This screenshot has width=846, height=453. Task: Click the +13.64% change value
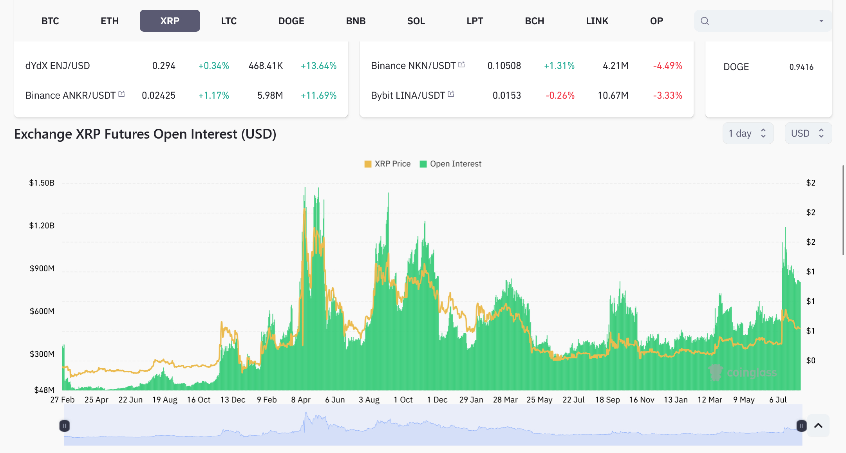tap(318, 66)
